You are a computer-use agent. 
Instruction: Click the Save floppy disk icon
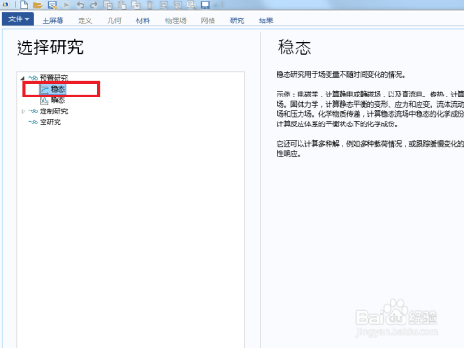205,5
